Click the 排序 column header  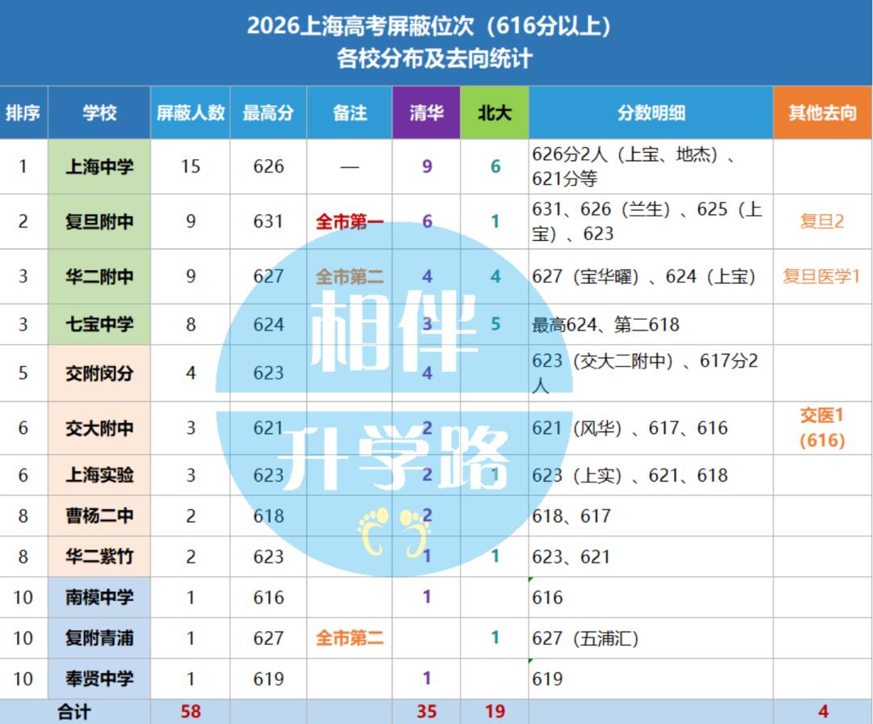[23, 112]
